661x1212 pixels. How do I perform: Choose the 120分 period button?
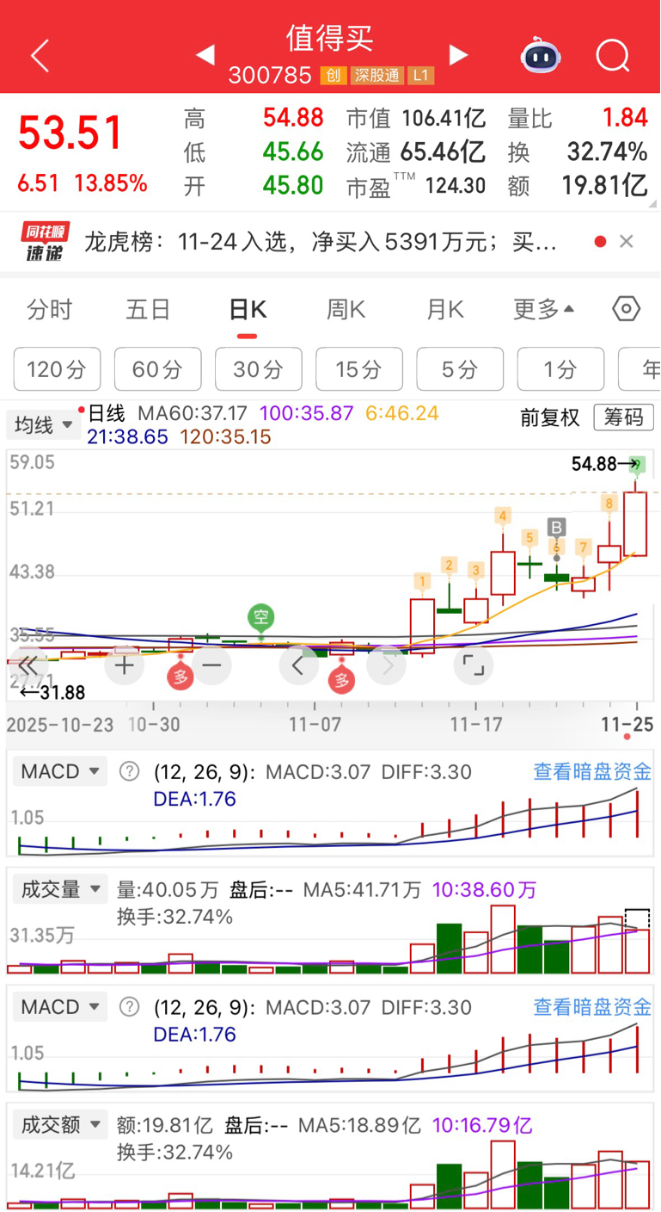pos(58,369)
